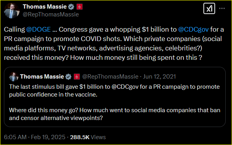Click the Jun 12, 2021 quoted tweet date

[159, 77]
